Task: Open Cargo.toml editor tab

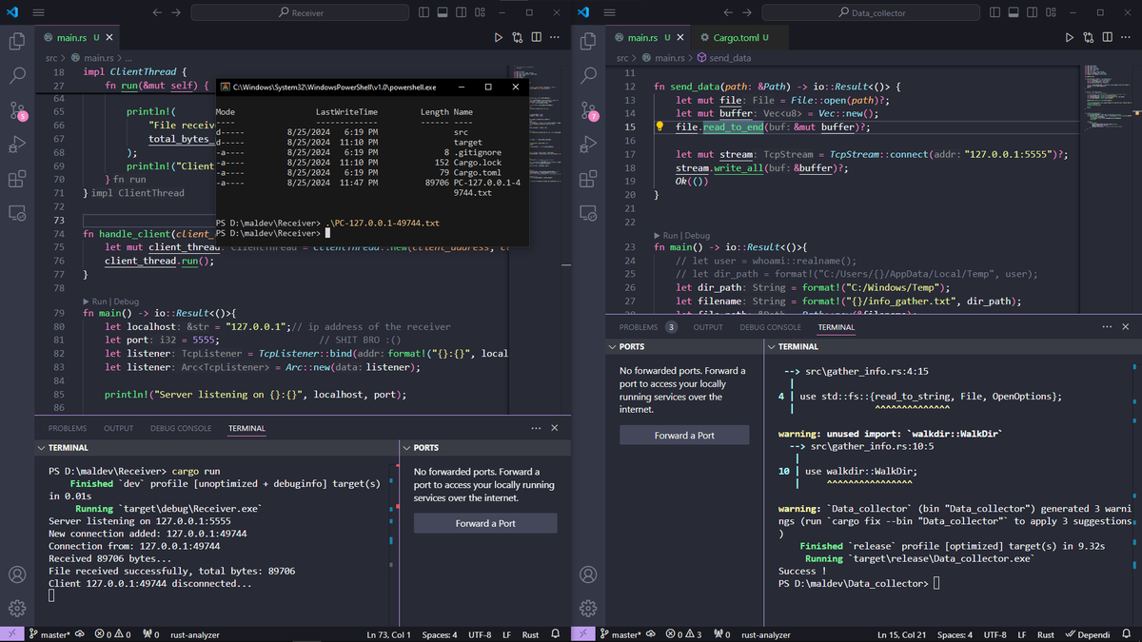Action: click(x=735, y=37)
